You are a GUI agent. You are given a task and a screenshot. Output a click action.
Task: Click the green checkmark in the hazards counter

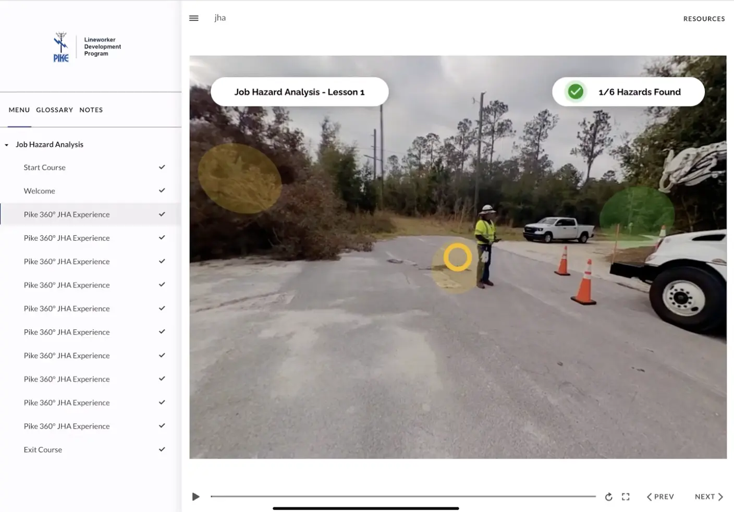[x=574, y=91]
